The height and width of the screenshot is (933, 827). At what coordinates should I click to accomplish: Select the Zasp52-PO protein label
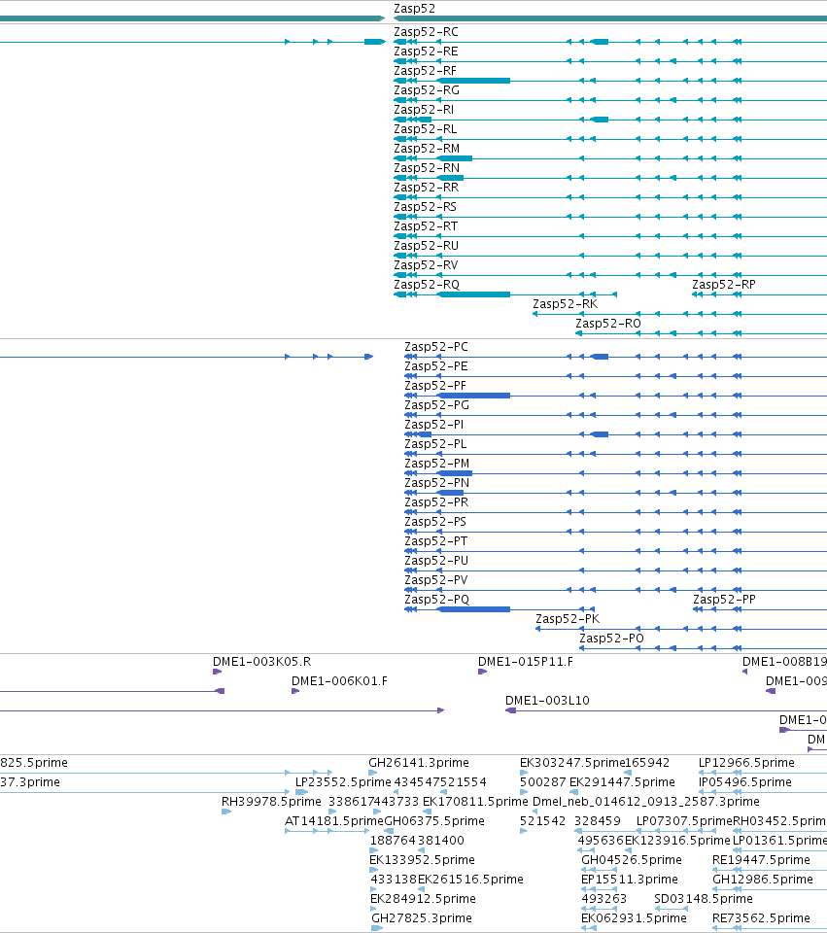611,639
